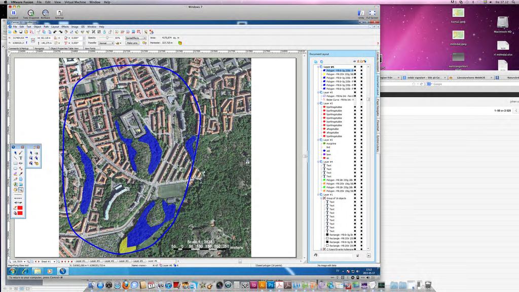This screenshot has height=292, width=519.
Task: Switch to the Layer #2 sheet tab
Action: click(x=109, y=261)
